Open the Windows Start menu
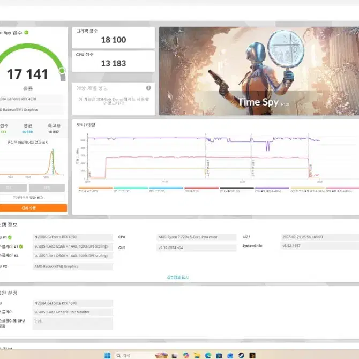The width and height of the screenshot is (359, 359). (107, 355)
